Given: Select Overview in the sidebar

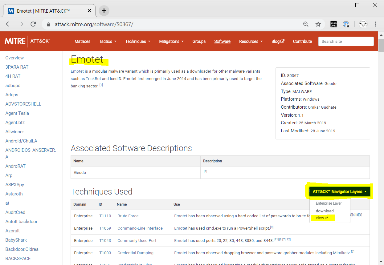Looking at the screenshot, I should 14,58.
